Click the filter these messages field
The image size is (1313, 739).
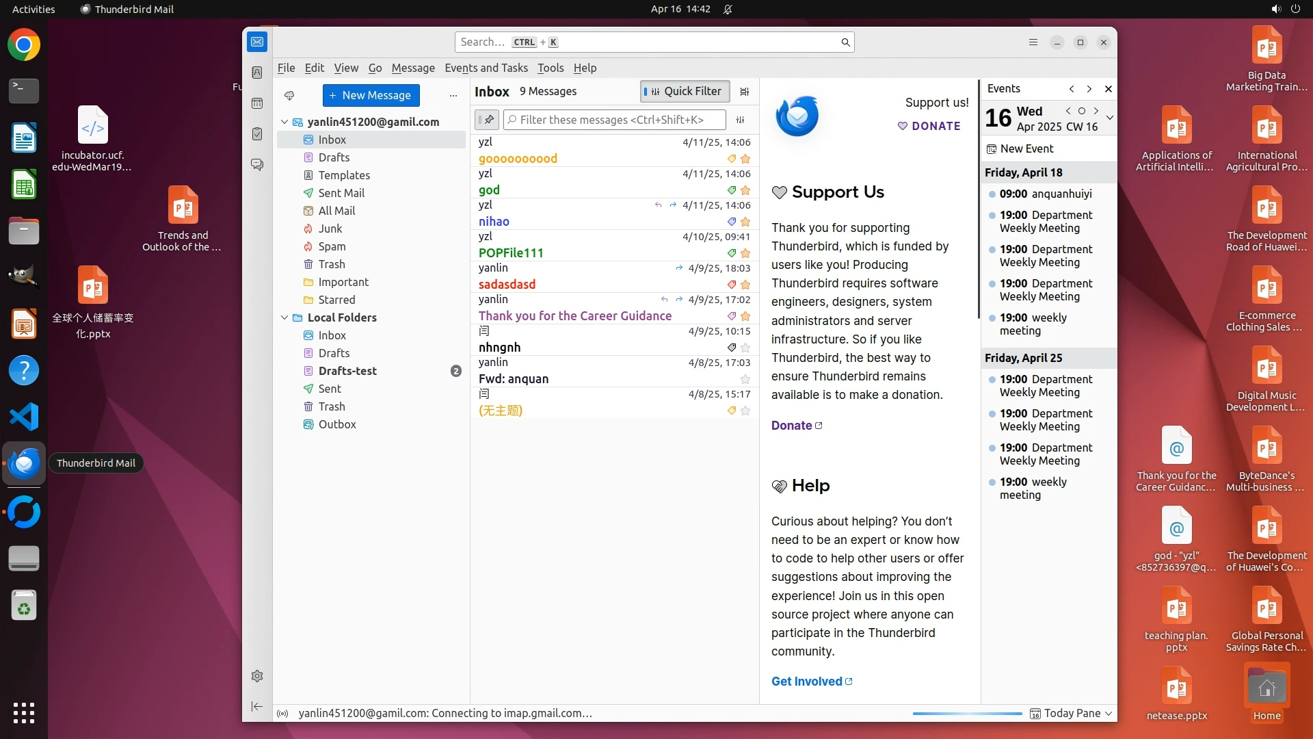[x=615, y=120]
